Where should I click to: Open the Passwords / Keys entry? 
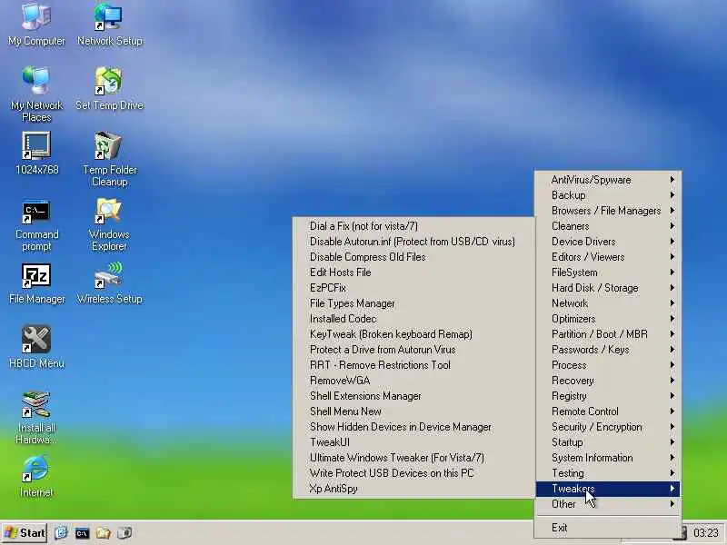pos(608,350)
